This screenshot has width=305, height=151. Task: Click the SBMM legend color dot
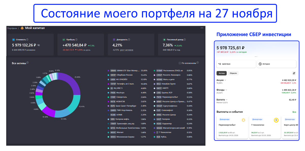(109, 70)
